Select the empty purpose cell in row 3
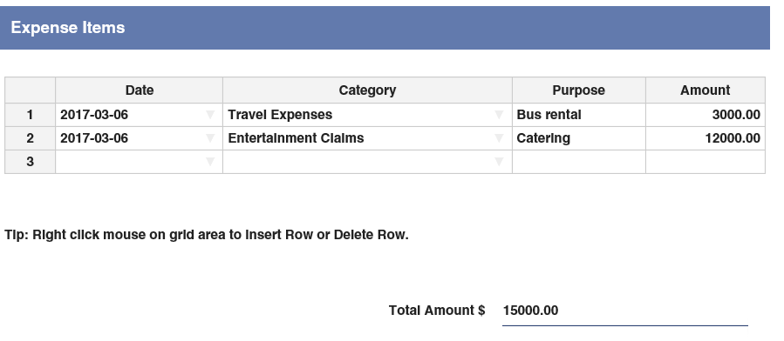Screen dimensions: 784x341 [x=579, y=162]
